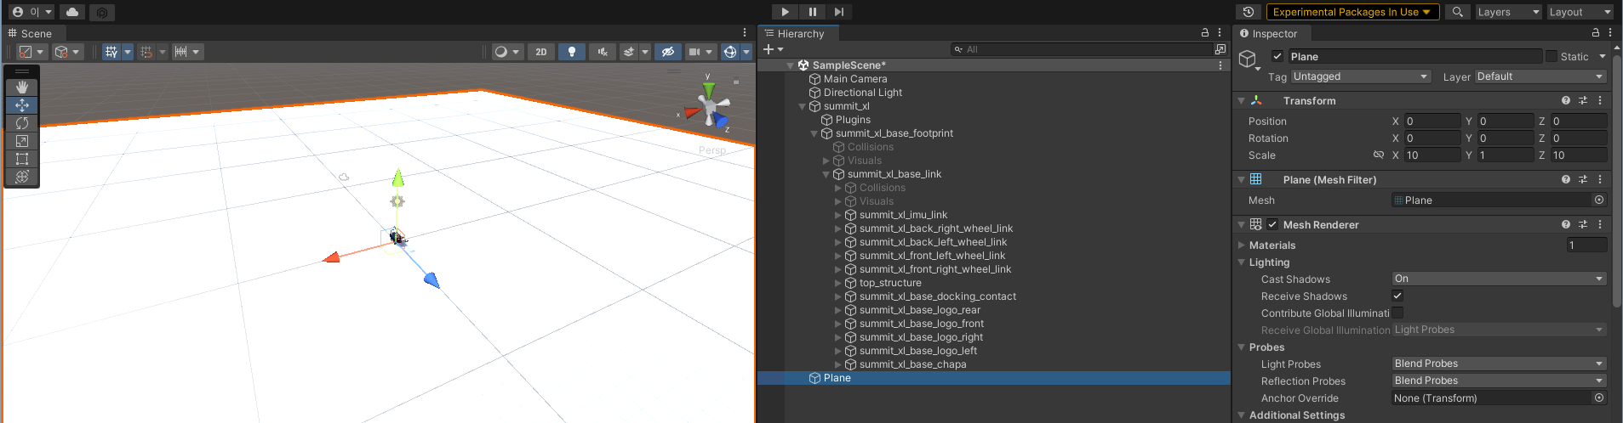Open the undo history button
The height and width of the screenshot is (423, 1623).
point(1249,12)
